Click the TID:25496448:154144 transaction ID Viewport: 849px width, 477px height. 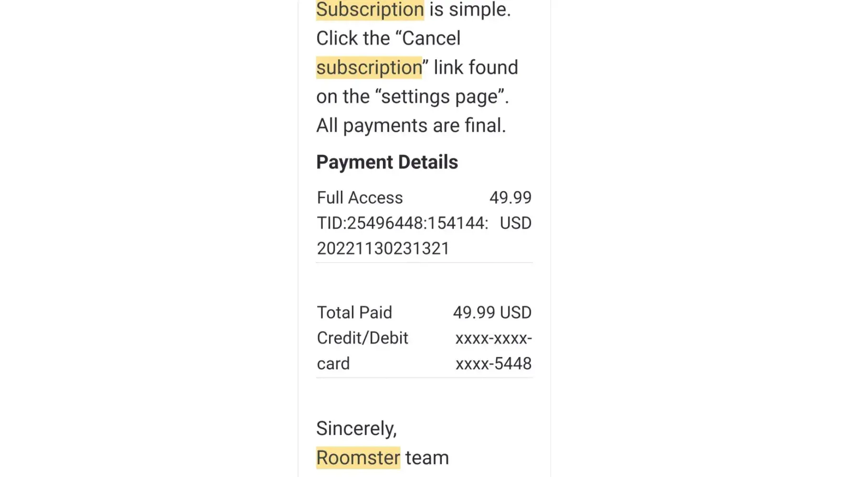[x=402, y=223]
